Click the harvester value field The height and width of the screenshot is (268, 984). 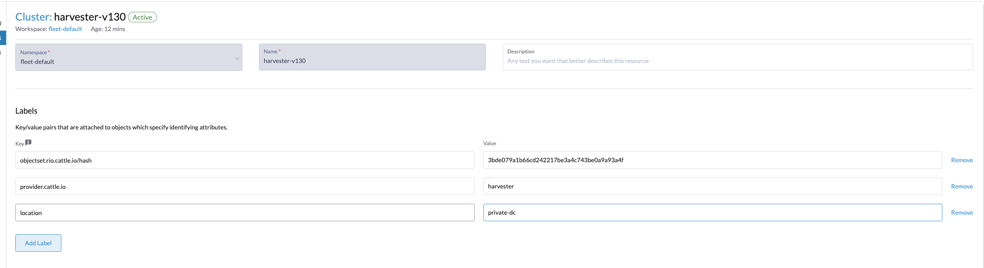pyautogui.click(x=712, y=187)
